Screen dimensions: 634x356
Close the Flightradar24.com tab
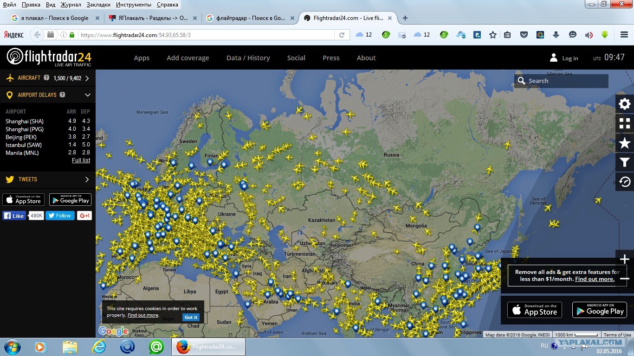390,18
